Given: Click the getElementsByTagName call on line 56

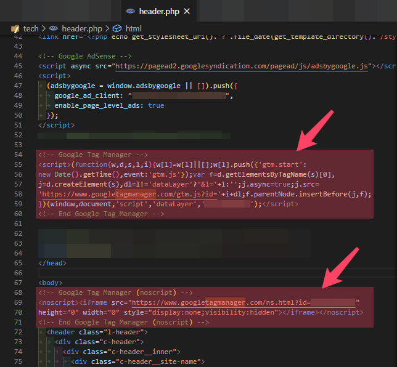Looking at the screenshot, I should pos(266,174).
